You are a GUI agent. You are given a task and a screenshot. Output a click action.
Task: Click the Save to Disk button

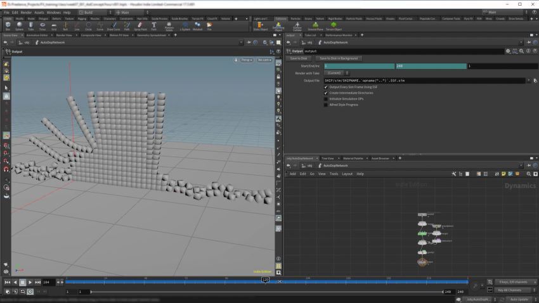[299, 58]
